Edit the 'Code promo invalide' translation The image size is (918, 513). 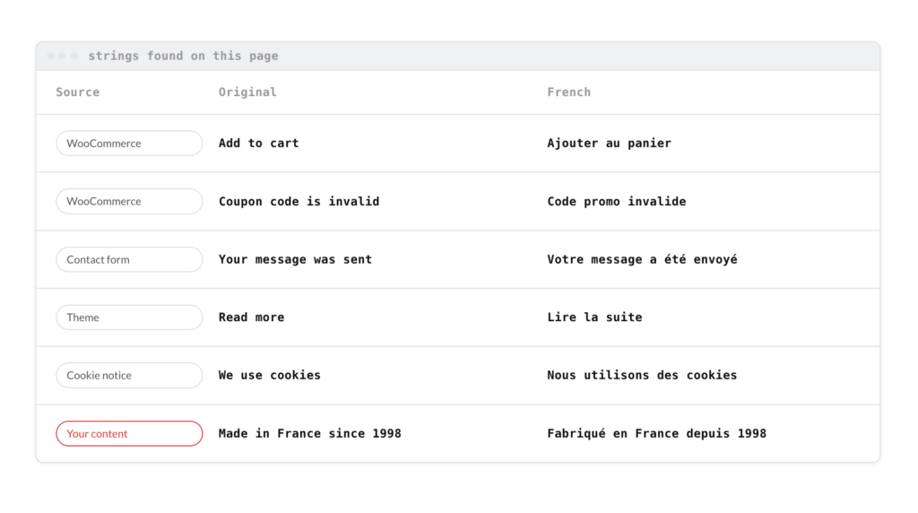coord(617,202)
